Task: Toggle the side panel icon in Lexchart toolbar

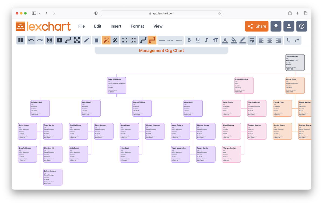Action: (21, 40)
